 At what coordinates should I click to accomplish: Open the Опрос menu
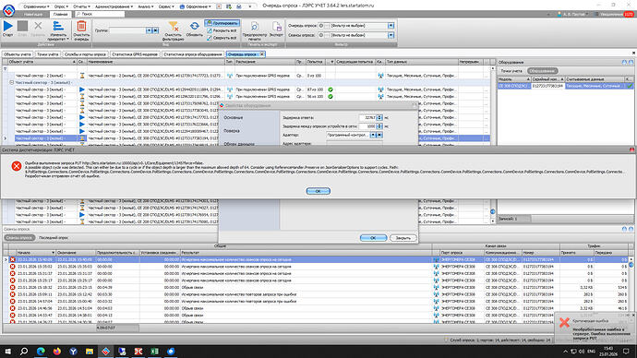coord(61,6)
